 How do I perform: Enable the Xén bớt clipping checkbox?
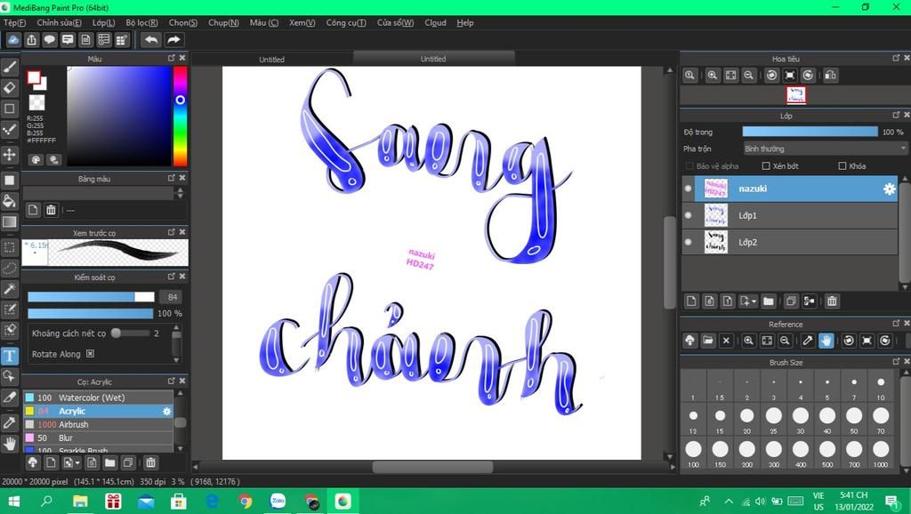pos(766,166)
